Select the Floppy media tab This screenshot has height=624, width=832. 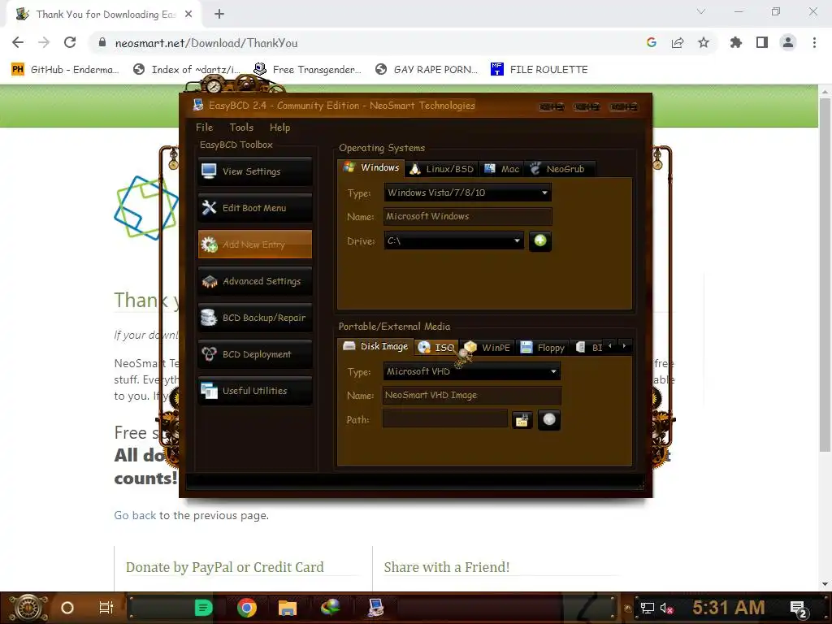(x=543, y=348)
